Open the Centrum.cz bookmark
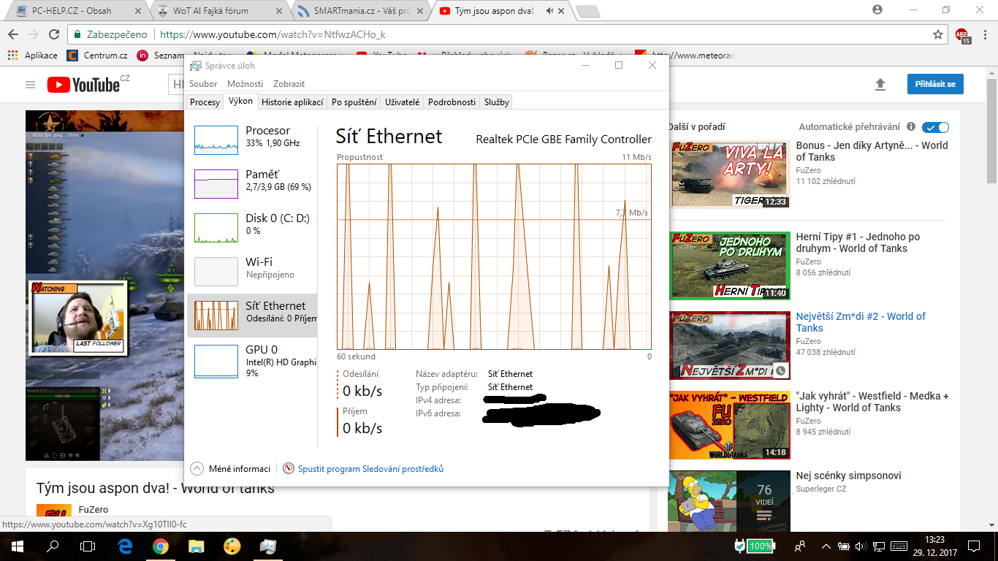The image size is (998, 561). (x=97, y=55)
